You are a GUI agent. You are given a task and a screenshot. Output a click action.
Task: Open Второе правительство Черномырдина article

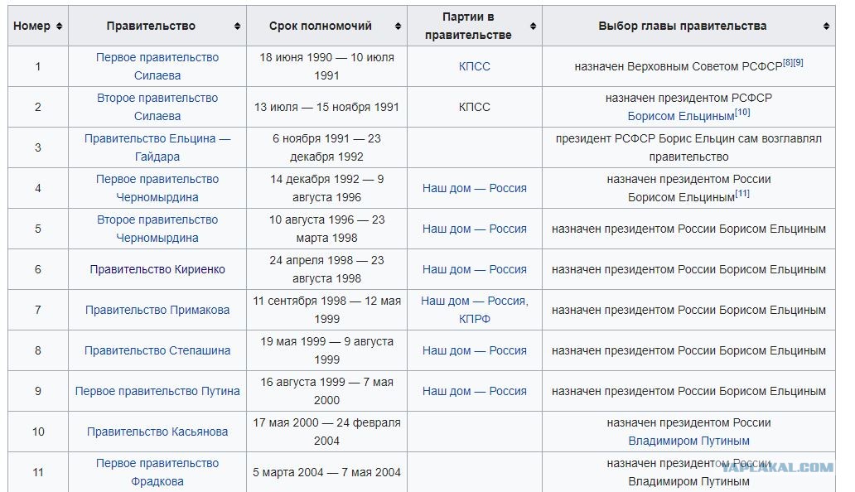click(157, 229)
